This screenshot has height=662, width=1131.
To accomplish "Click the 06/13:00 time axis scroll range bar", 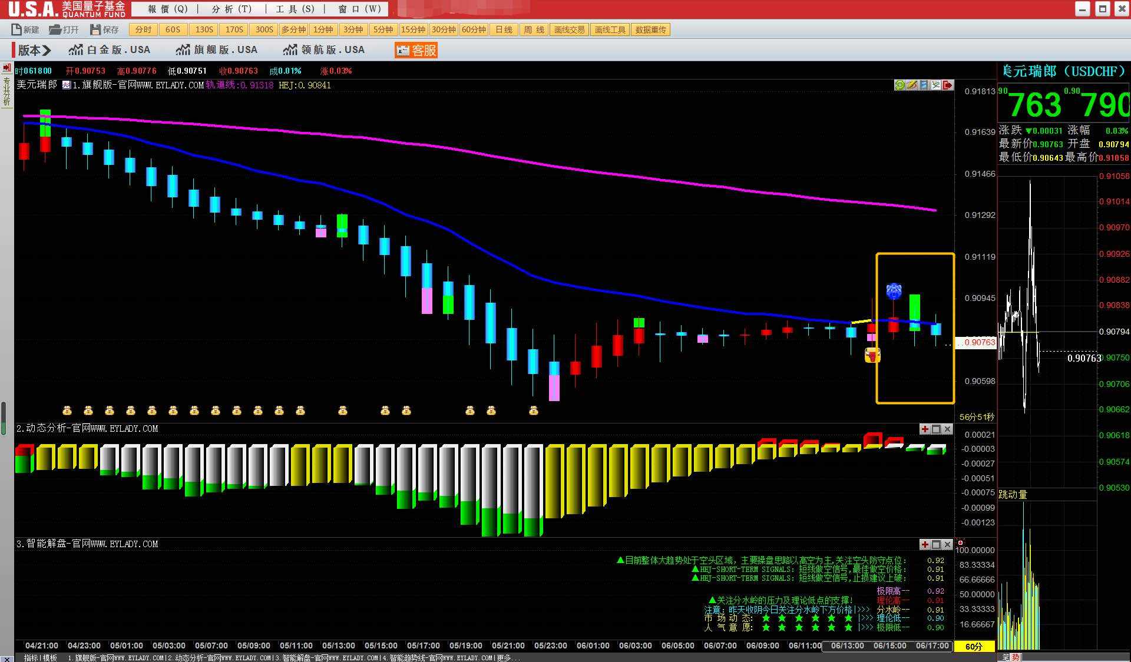I will pos(847,646).
